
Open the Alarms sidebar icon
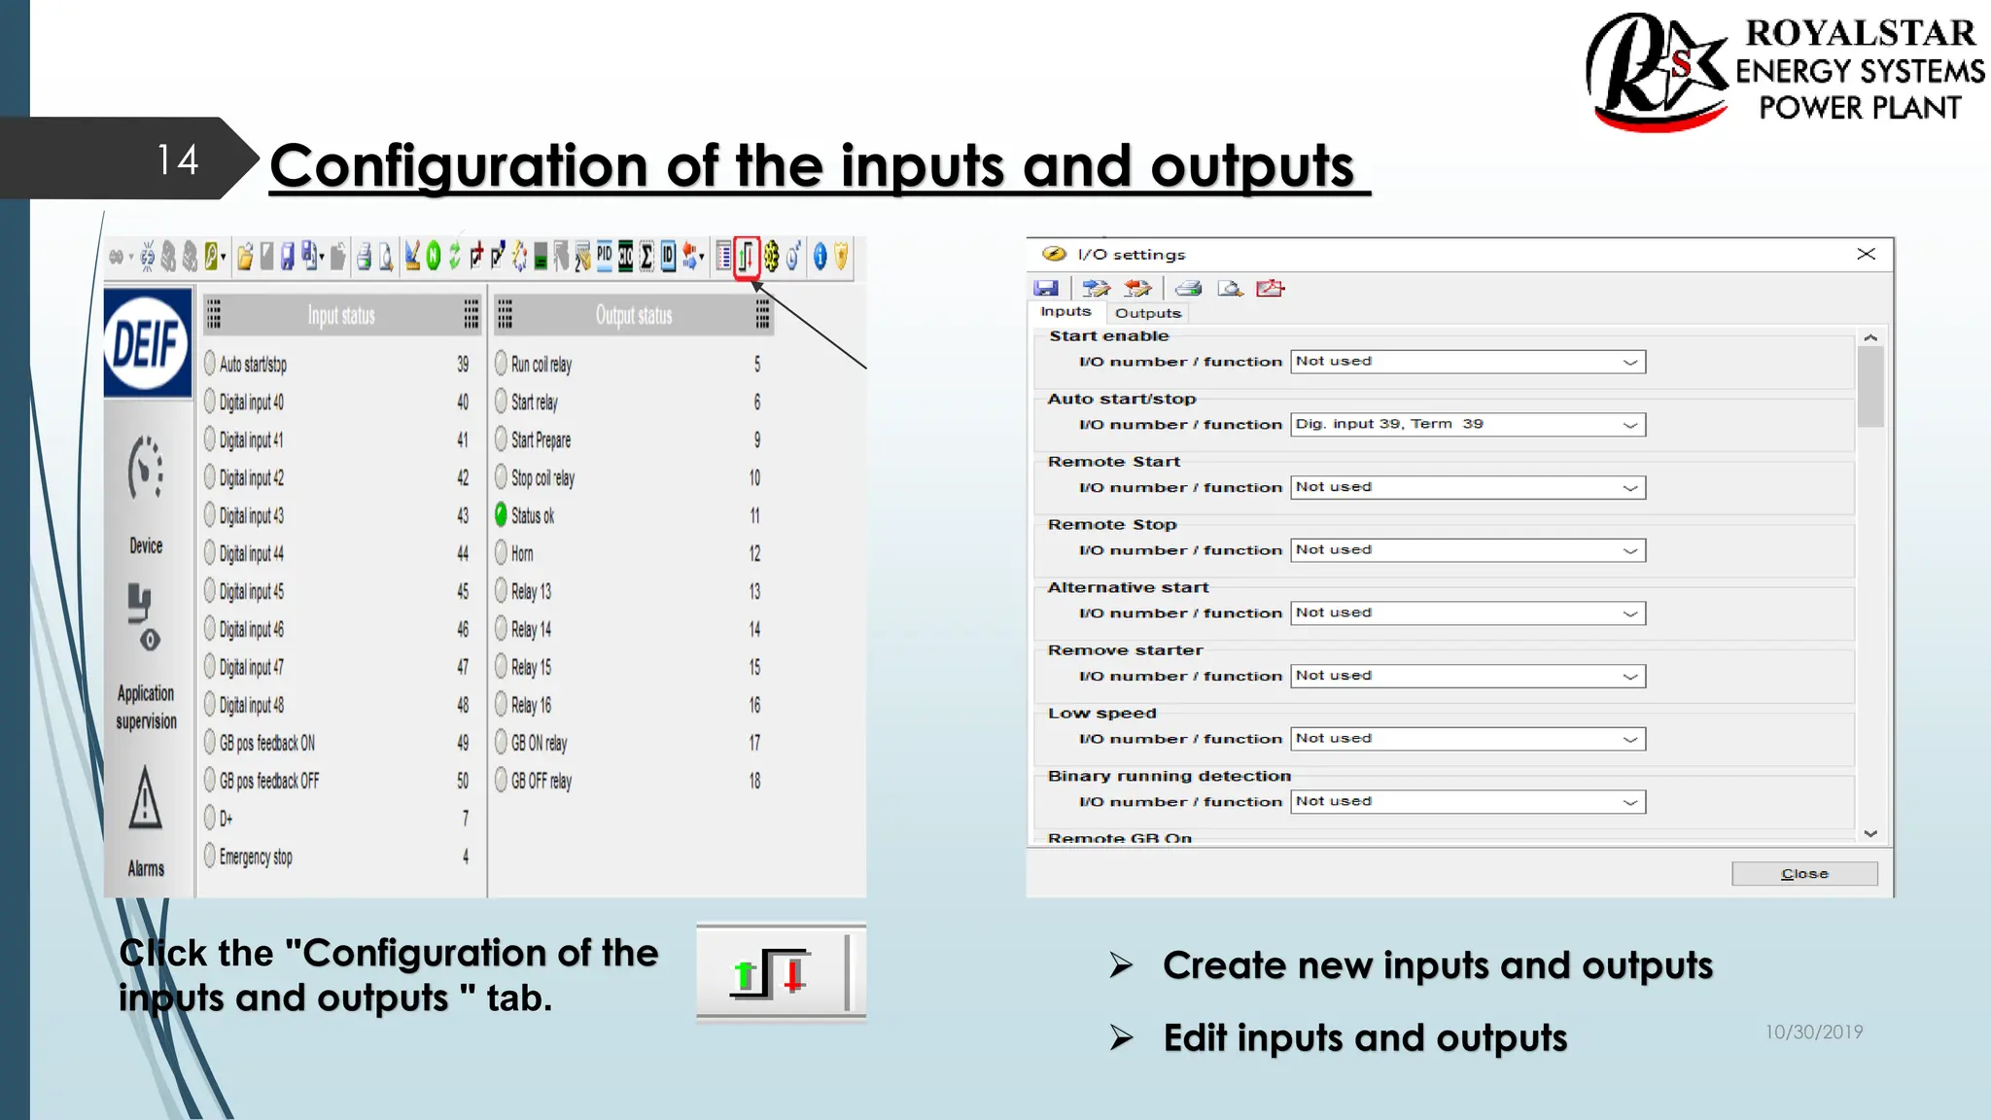click(x=146, y=799)
